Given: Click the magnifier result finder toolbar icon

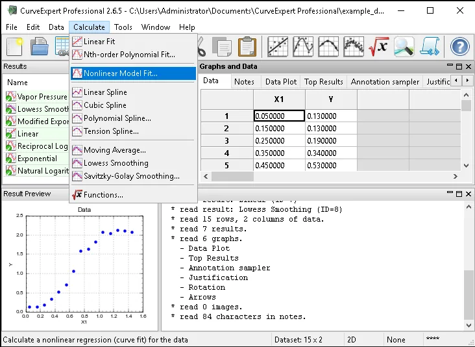Looking at the screenshot, I should (x=404, y=47).
